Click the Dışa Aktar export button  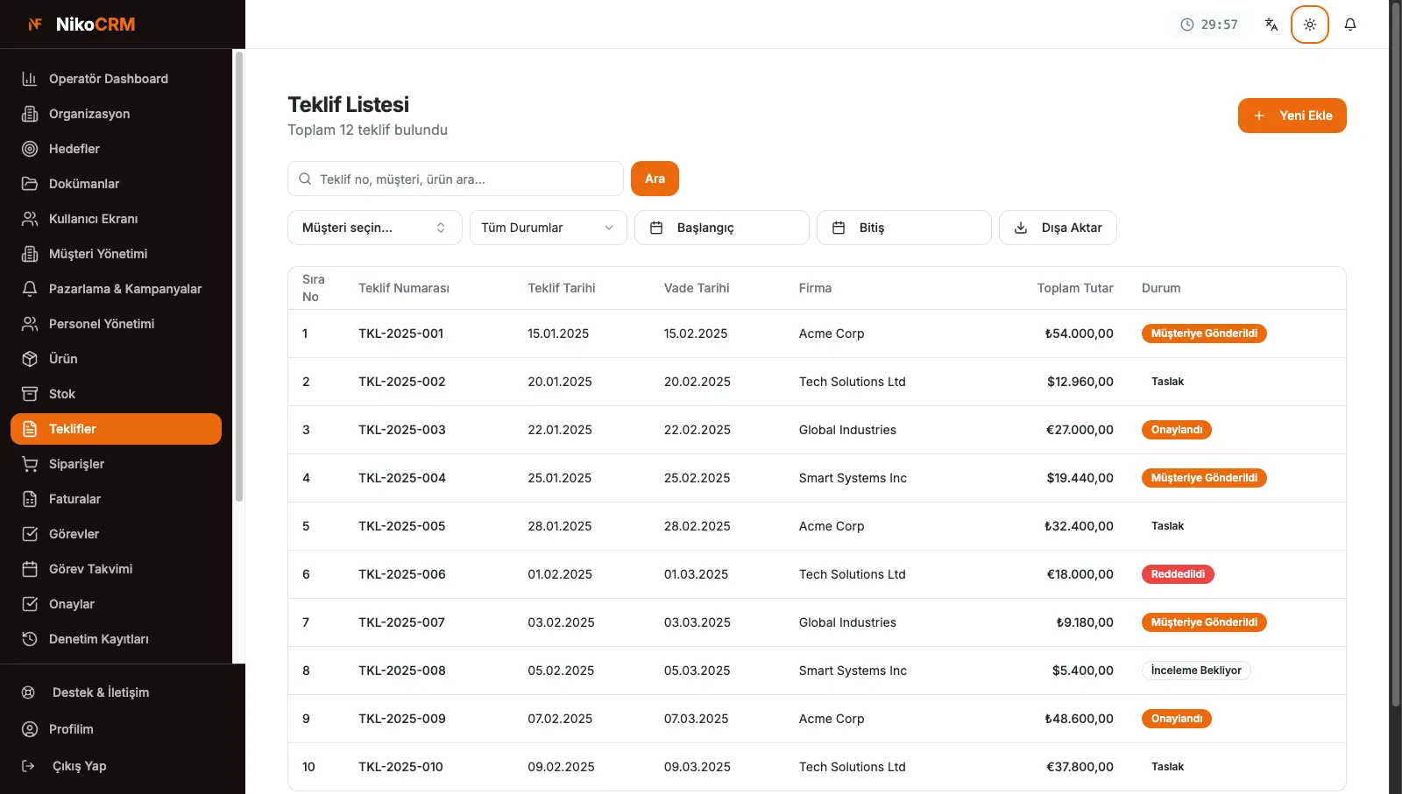coord(1058,228)
